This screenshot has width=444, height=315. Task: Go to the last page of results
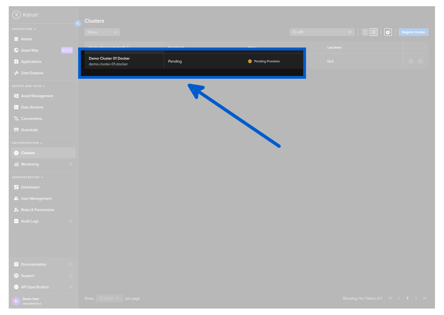pyautogui.click(x=425, y=298)
